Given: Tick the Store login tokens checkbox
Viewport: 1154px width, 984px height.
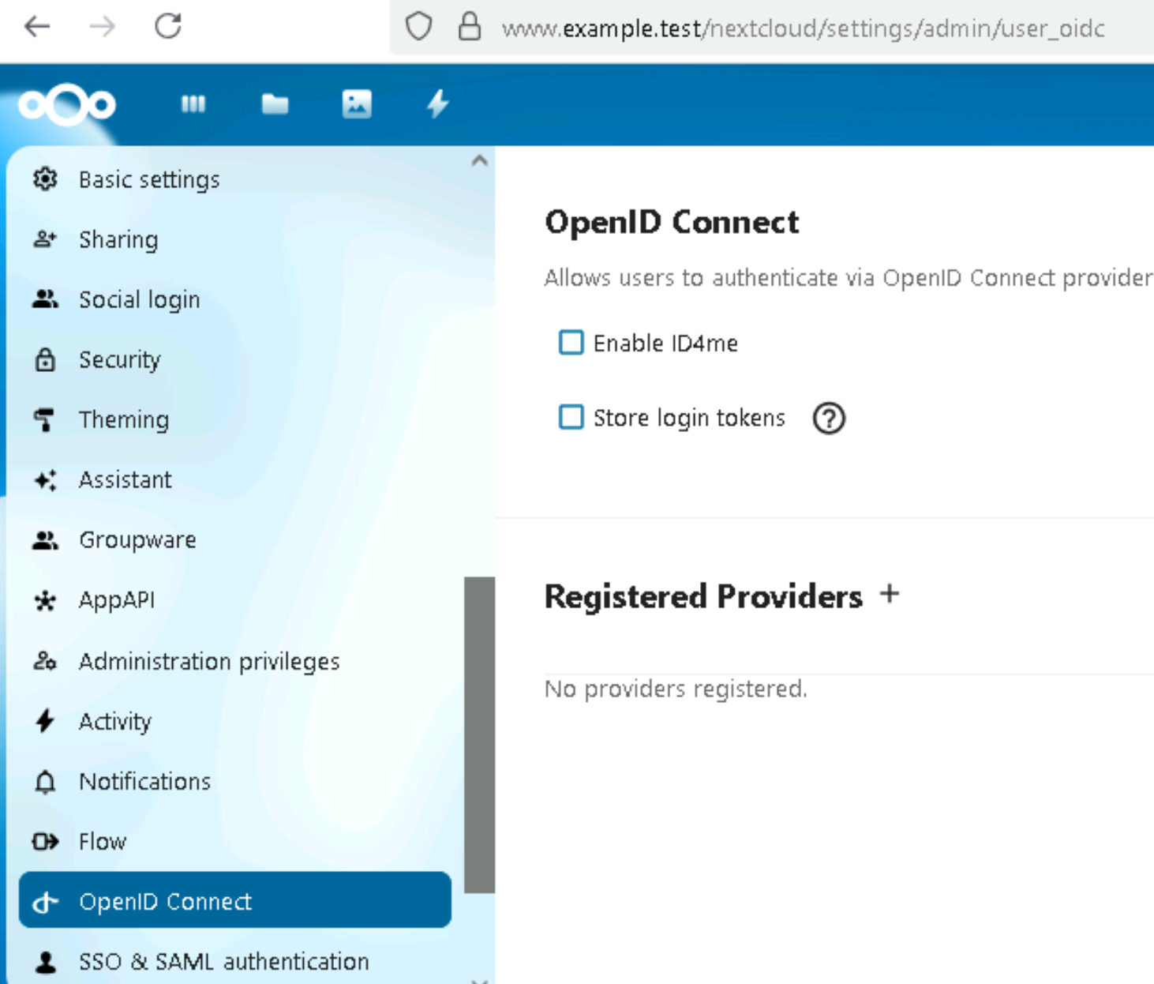Looking at the screenshot, I should click(x=571, y=417).
